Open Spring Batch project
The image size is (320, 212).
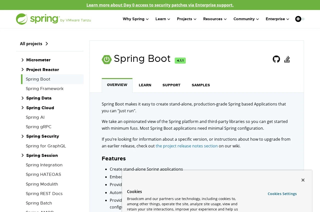(39, 203)
